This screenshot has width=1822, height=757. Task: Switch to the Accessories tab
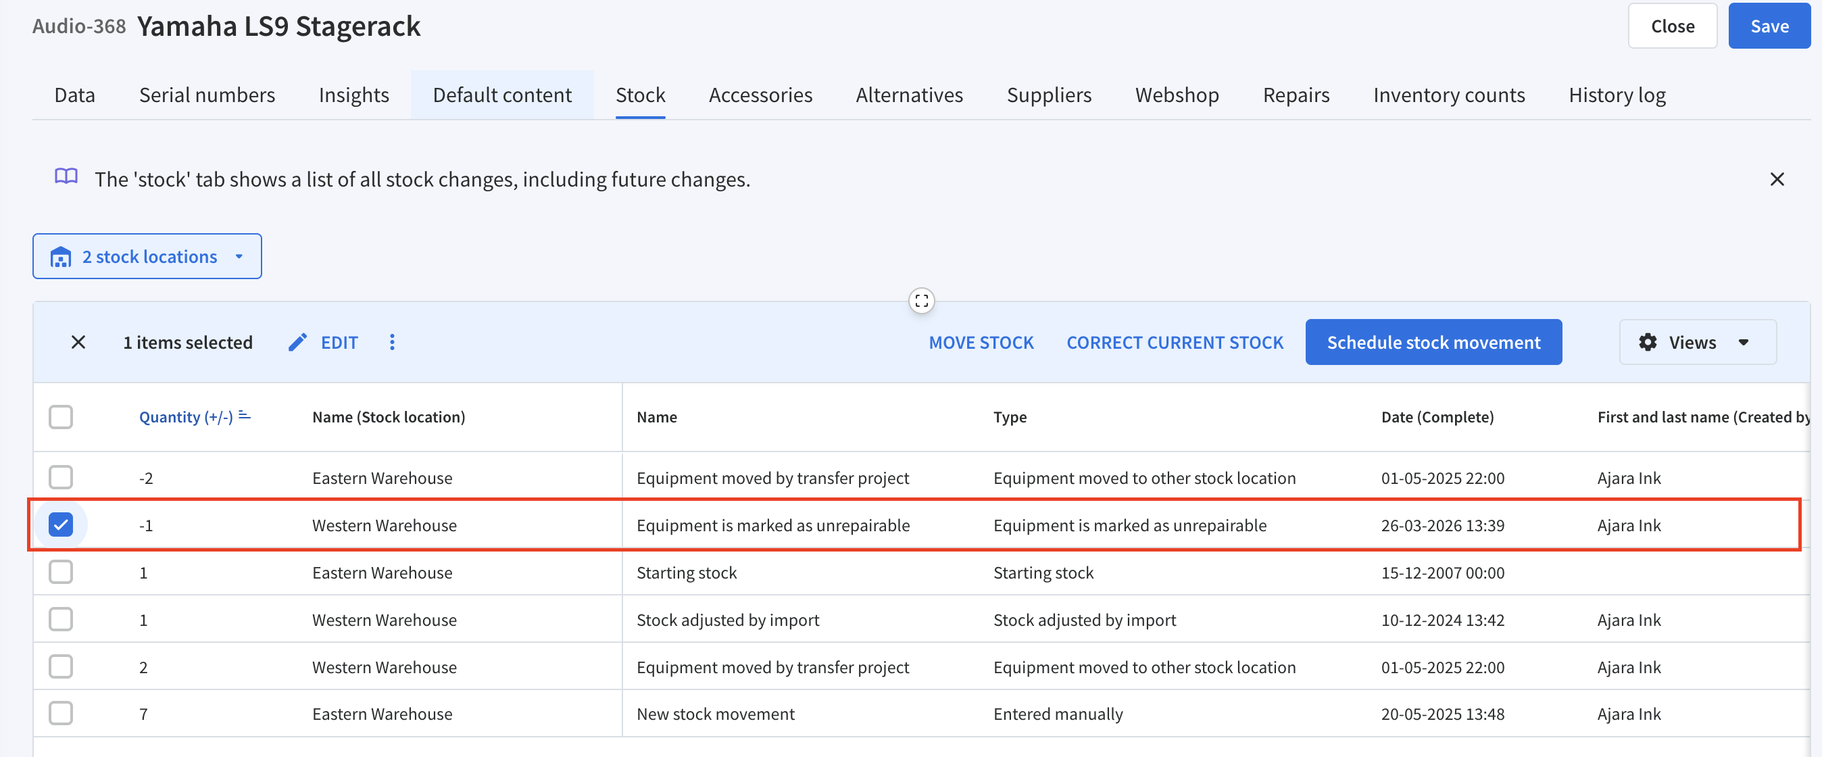coord(760,95)
